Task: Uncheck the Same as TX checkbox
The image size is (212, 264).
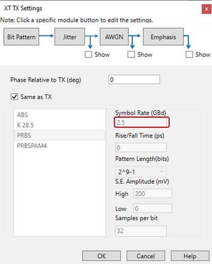Action: coord(14,97)
